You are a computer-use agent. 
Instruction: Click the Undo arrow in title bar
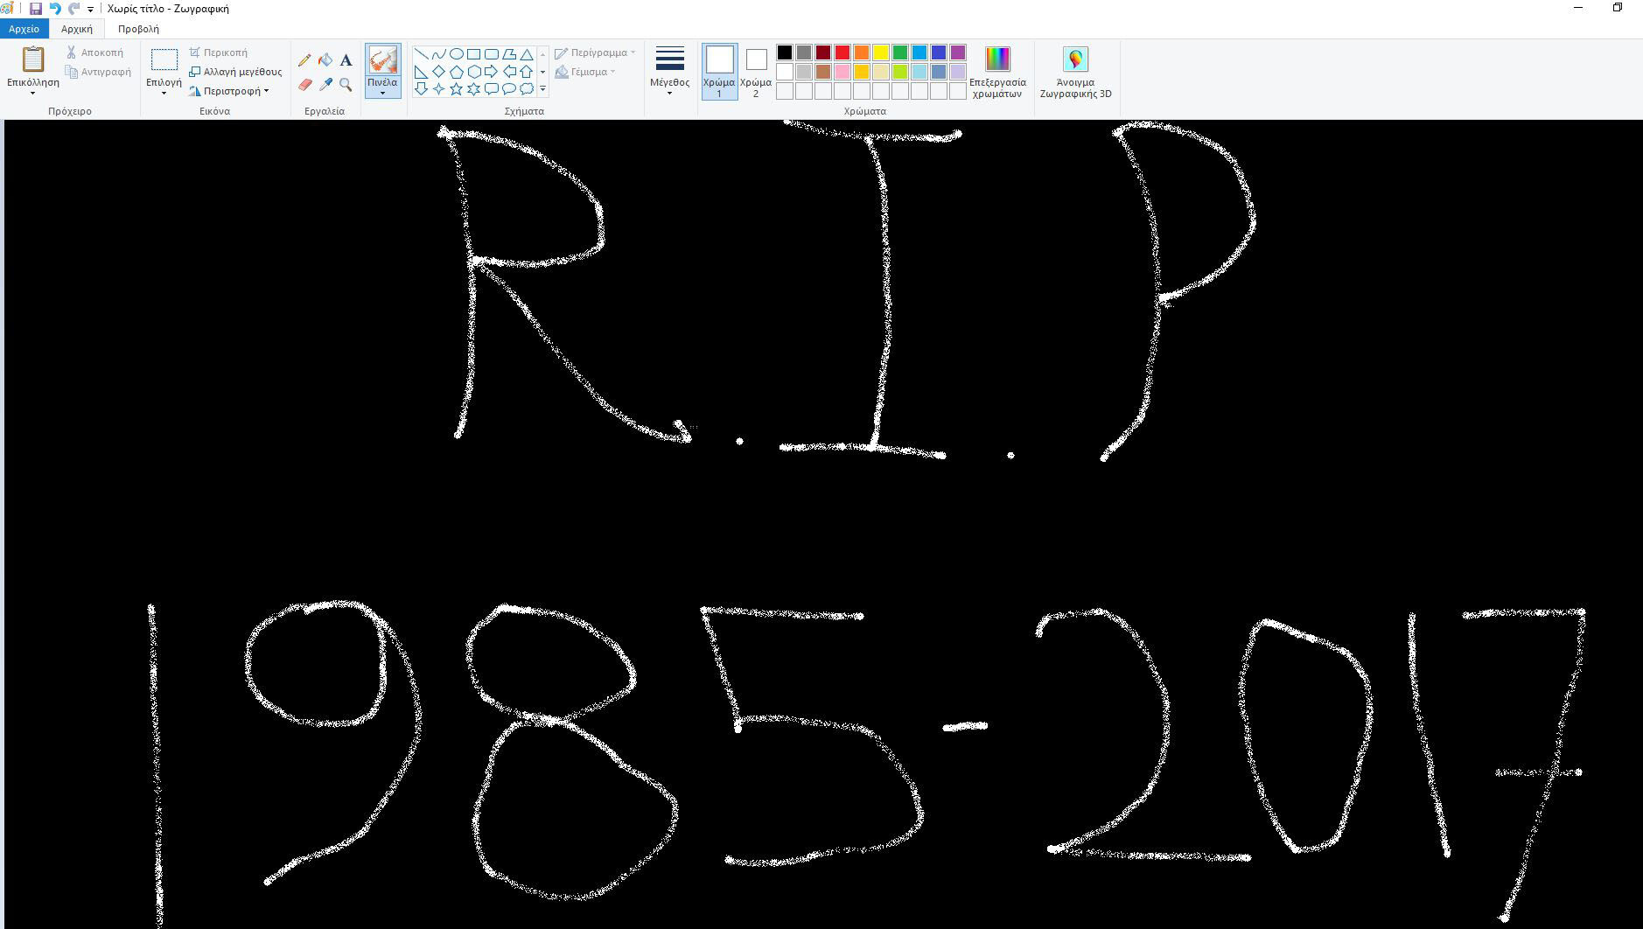[x=55, y=9]
